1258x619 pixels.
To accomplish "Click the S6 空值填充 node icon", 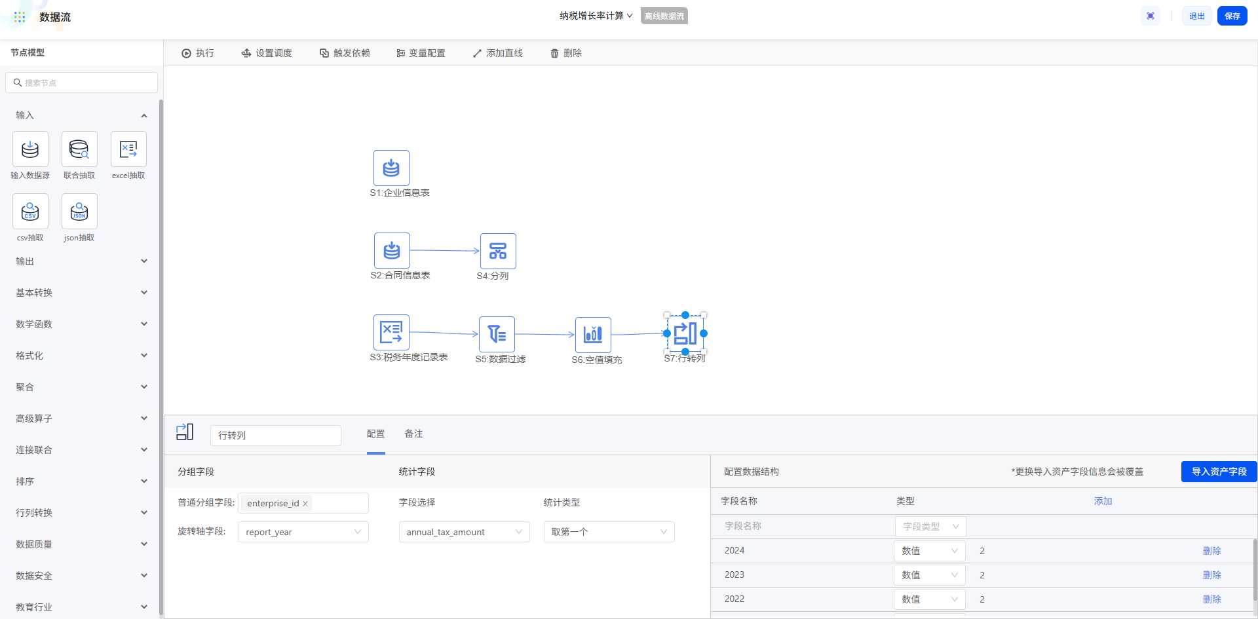I will click(x=593, y=335).
